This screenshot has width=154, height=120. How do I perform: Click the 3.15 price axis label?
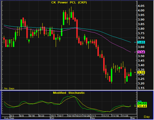141,88
